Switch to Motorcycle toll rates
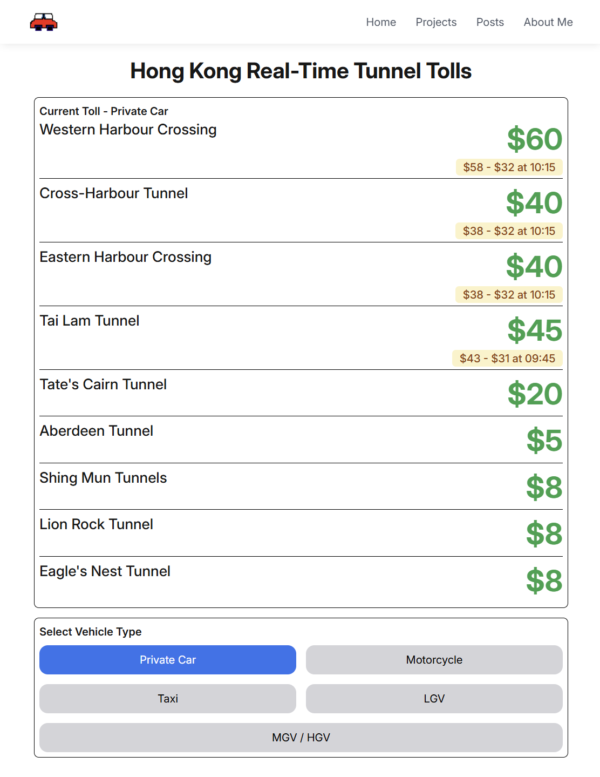Image resolution: width=600 pixels, height=777 pixels. click(x=434, y=660)
